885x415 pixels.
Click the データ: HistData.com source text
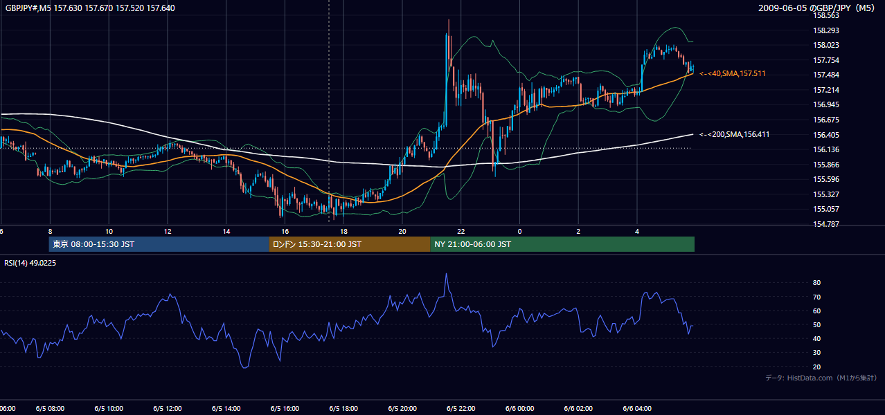coord(821,378)
